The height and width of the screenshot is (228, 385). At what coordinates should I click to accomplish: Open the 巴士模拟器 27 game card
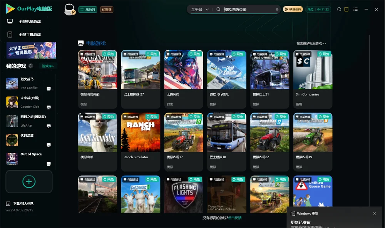[141, 79]
